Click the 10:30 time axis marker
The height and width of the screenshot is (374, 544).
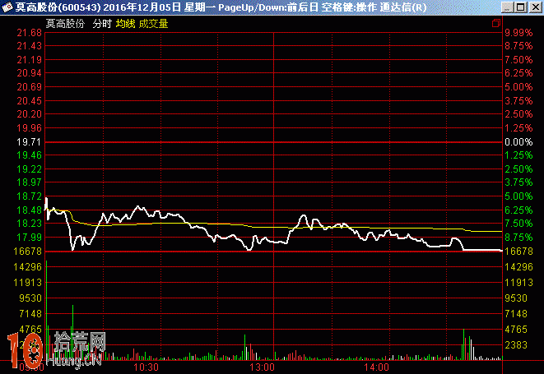(146, 367)
